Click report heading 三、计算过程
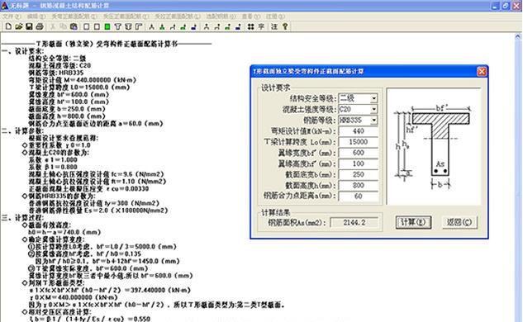Screen dimensions: 523x322 click(22, 218)
